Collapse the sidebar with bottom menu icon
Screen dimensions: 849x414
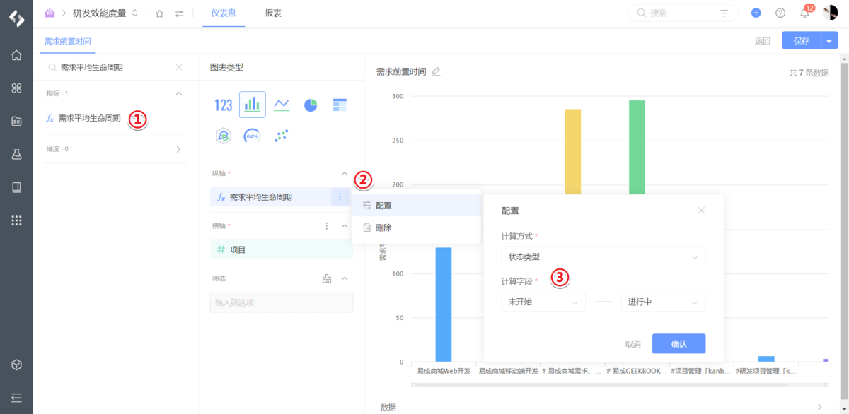pyautogui.click(x=16, y=397)
